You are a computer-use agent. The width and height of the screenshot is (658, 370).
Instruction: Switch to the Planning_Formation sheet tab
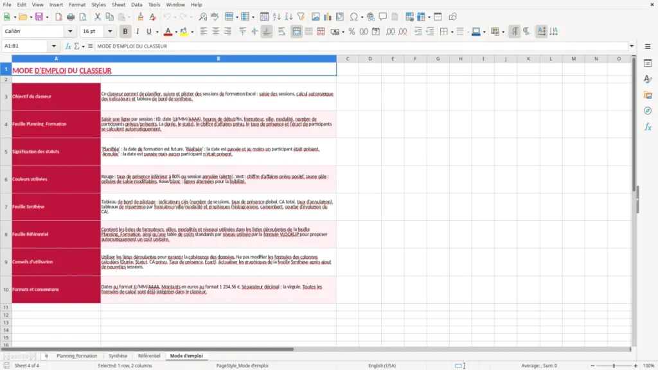(77, 356)
